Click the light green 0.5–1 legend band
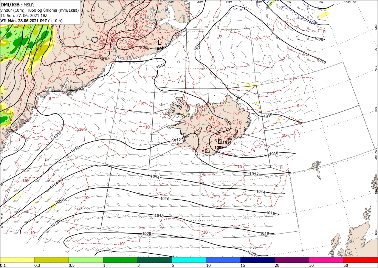Screen dimensions: 378x268 (86, 260)
